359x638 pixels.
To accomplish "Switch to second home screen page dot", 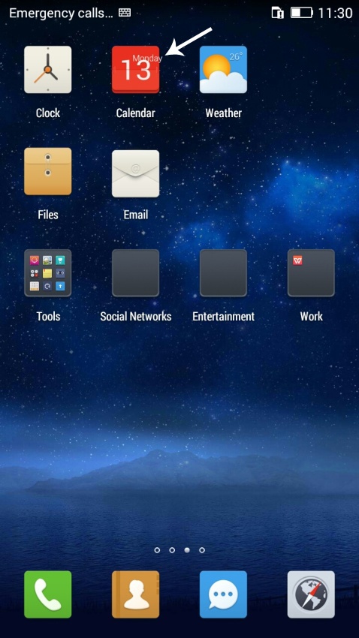I will [172, 550].
